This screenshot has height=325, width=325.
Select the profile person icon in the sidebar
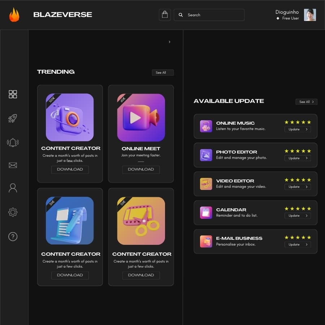pyautogui.click(x=13, y=187)
